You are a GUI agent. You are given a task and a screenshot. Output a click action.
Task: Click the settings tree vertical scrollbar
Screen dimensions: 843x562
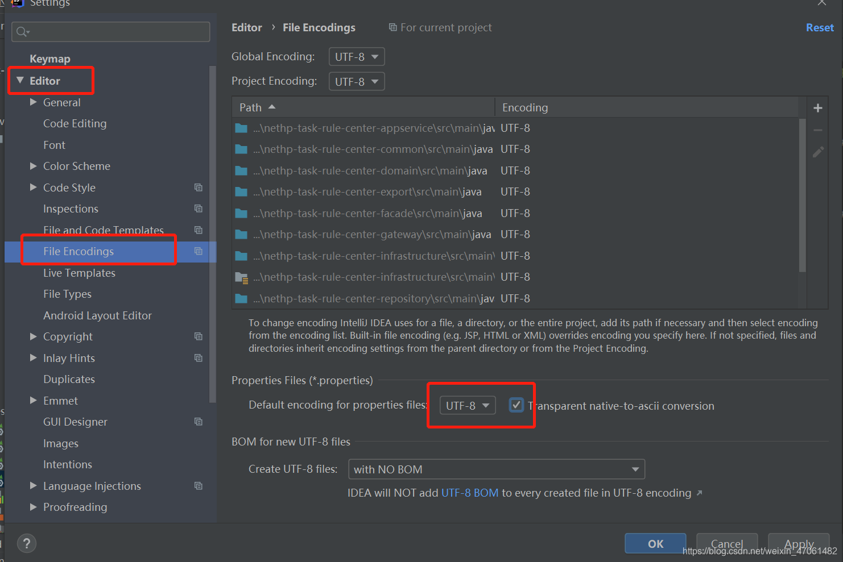213,234
